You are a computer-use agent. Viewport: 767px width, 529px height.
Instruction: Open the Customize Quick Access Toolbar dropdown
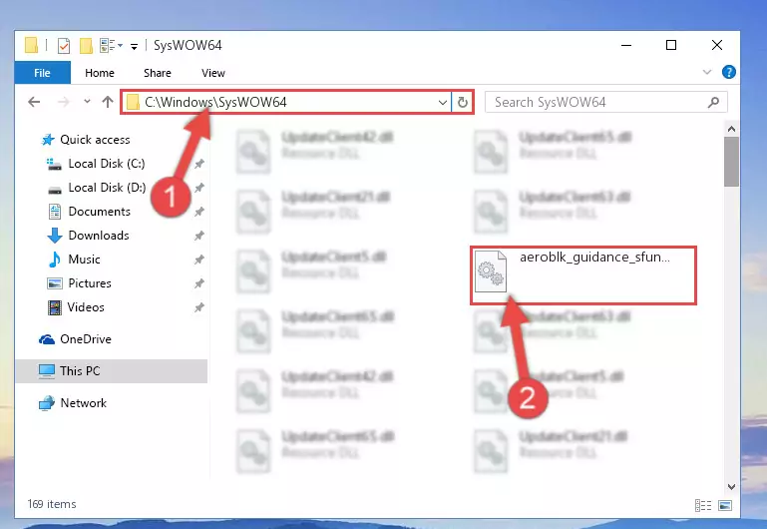tap(134, 47)
